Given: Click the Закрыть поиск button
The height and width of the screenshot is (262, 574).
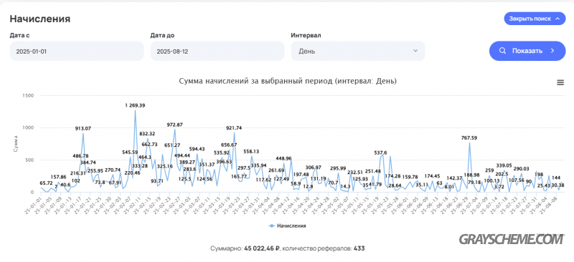Looking at the screenshot, I should [535, 19].
